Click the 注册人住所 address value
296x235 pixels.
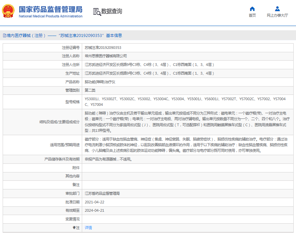[149, 65]
